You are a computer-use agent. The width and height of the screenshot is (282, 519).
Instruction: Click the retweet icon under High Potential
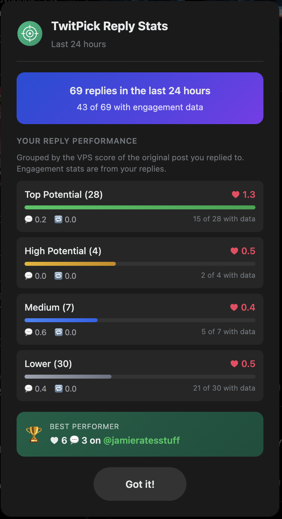[58, 276]
